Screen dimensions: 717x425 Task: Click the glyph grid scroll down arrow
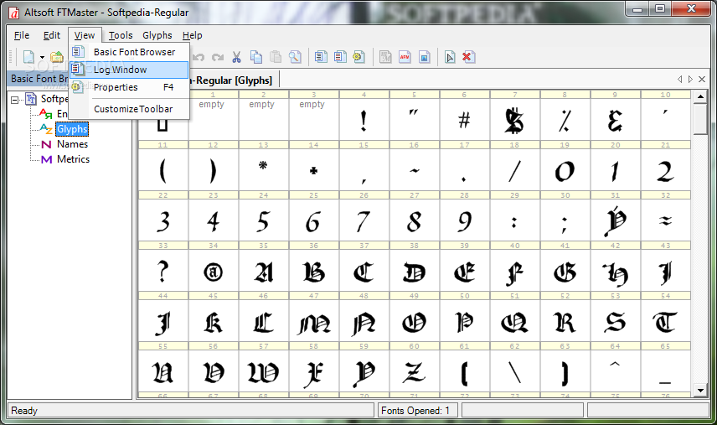700,391
